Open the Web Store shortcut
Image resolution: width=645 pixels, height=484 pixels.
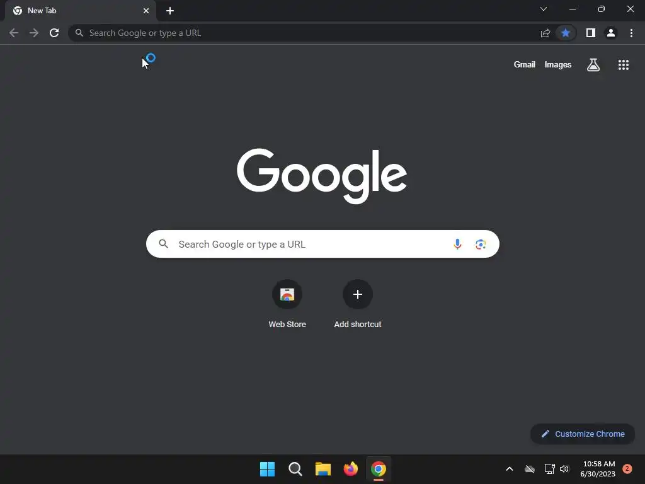click(287, 304)
